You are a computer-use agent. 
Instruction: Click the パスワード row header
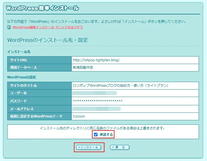(x=39, y=101)
